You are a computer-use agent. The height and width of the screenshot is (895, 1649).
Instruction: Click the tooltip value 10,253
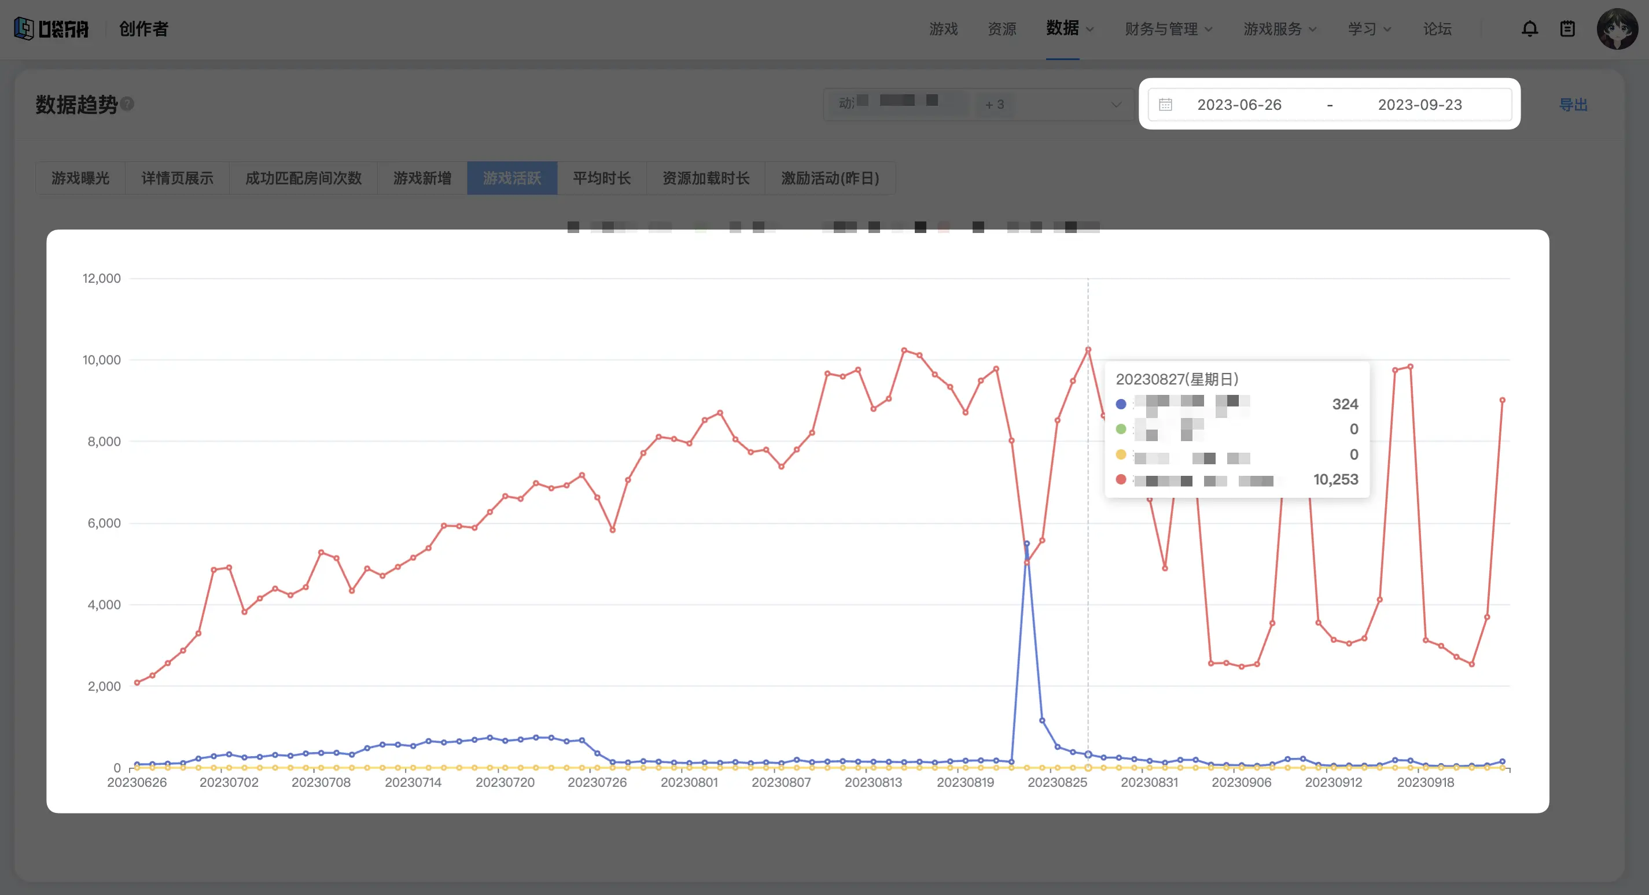1335,479
